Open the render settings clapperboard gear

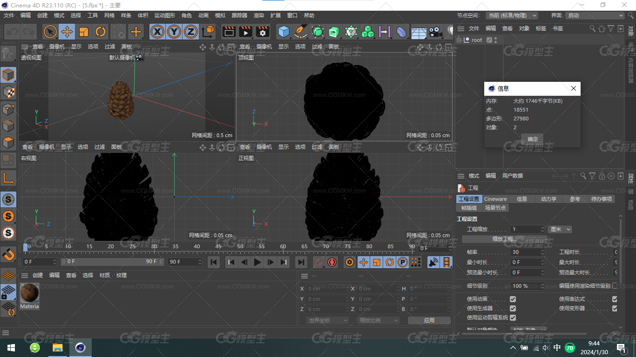point(263,32)
